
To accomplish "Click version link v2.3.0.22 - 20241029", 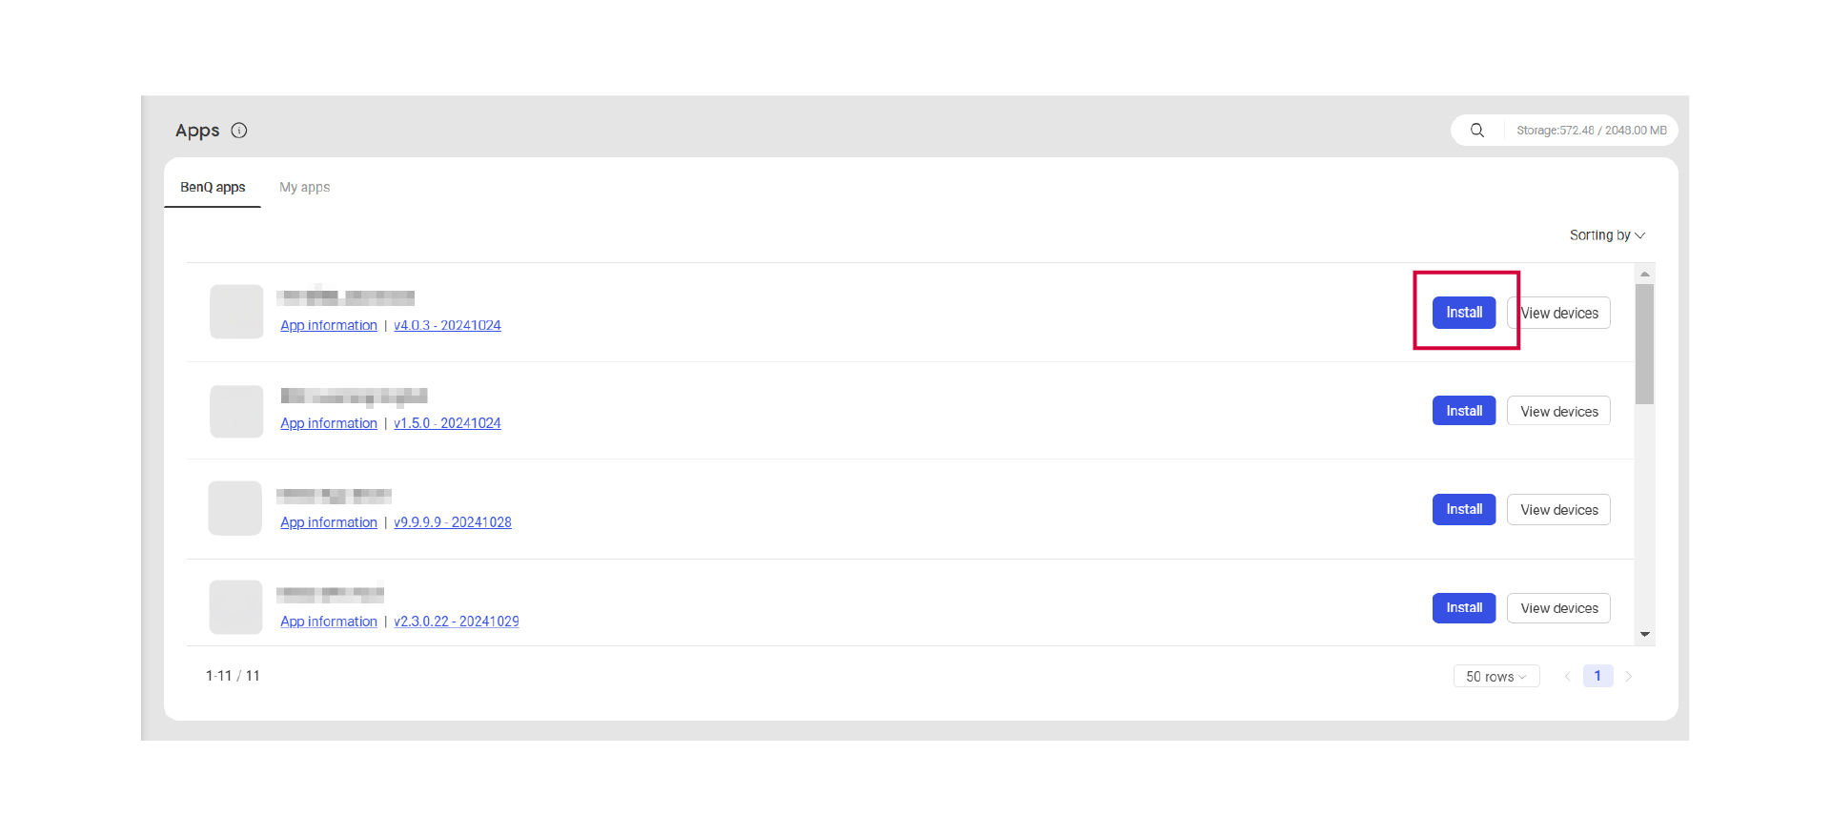I will tap(456, 622).
